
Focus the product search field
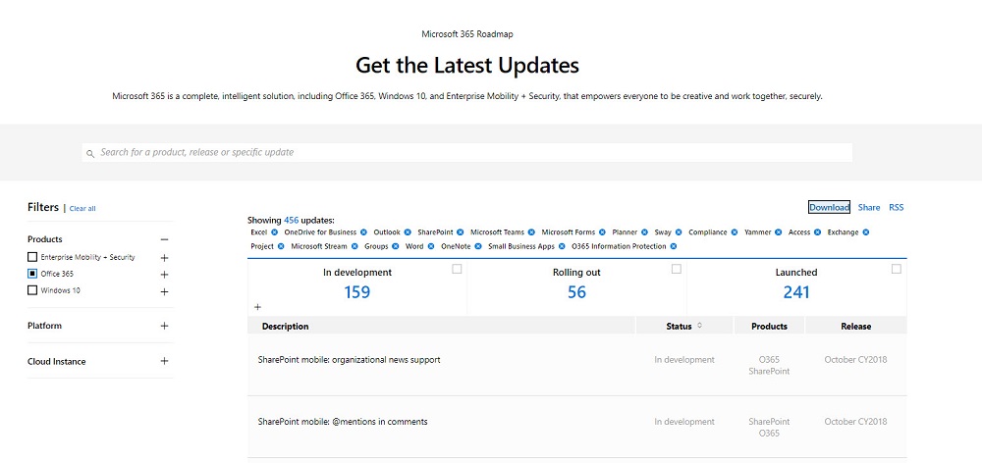coord(467,153)
